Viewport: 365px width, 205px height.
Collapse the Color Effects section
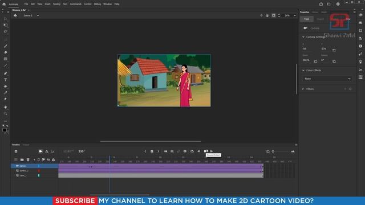coord(303,70)
